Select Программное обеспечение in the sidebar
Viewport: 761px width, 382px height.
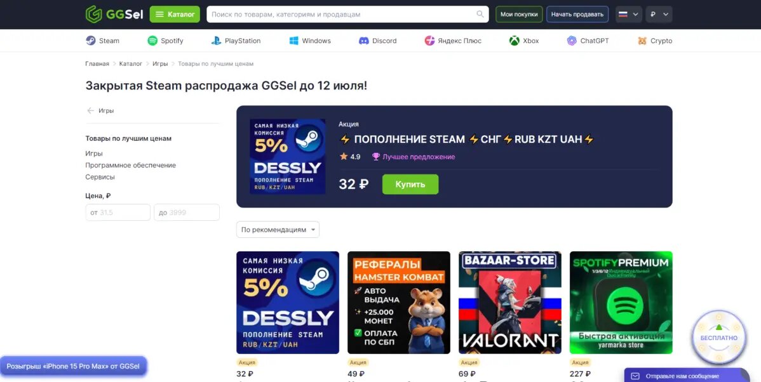click(x=131, y=166)
